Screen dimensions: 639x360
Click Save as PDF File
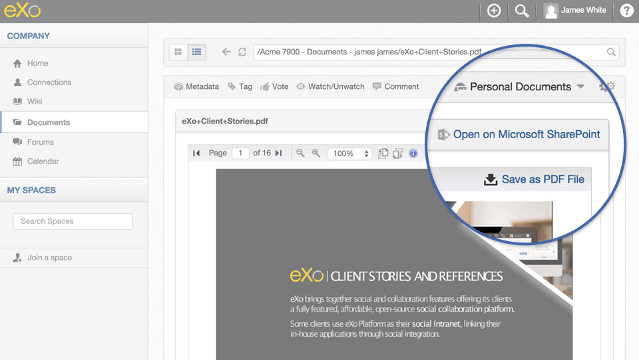[x=534, y=179]
